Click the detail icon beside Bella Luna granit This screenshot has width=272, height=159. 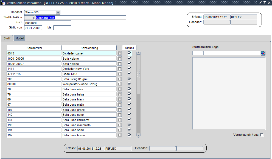pos(120,110)
